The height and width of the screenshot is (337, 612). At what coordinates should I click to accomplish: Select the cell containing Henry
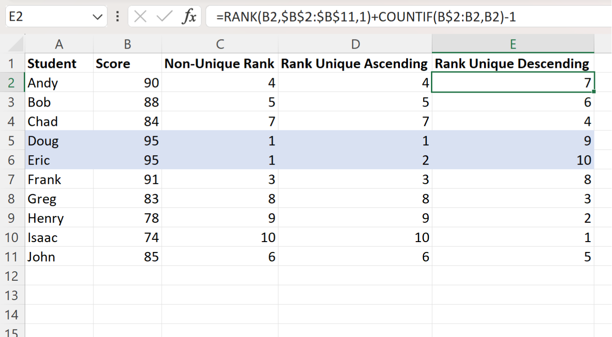point(59,218)
